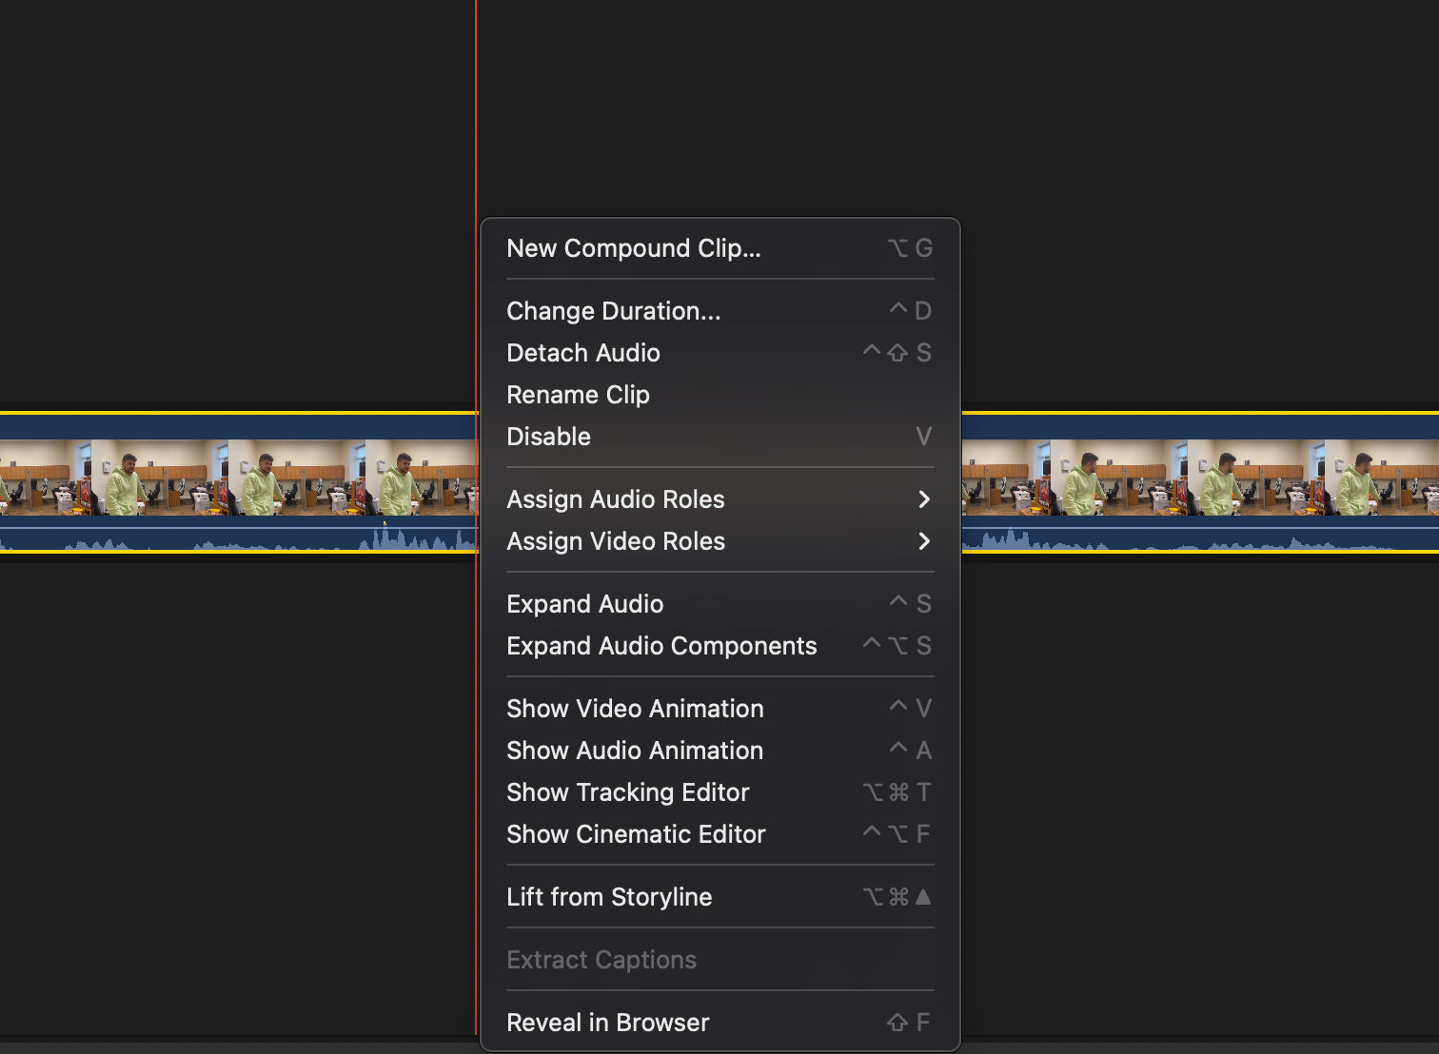The height and width of the screenshot is (1054, 1439).
Task: Disable the selected clip
Action: 719,437
